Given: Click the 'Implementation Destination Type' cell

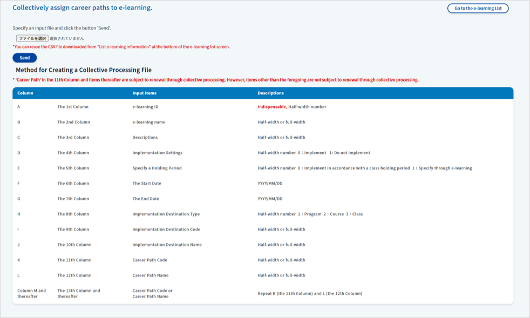Looking at the screenshot, I should pos(166,214).
